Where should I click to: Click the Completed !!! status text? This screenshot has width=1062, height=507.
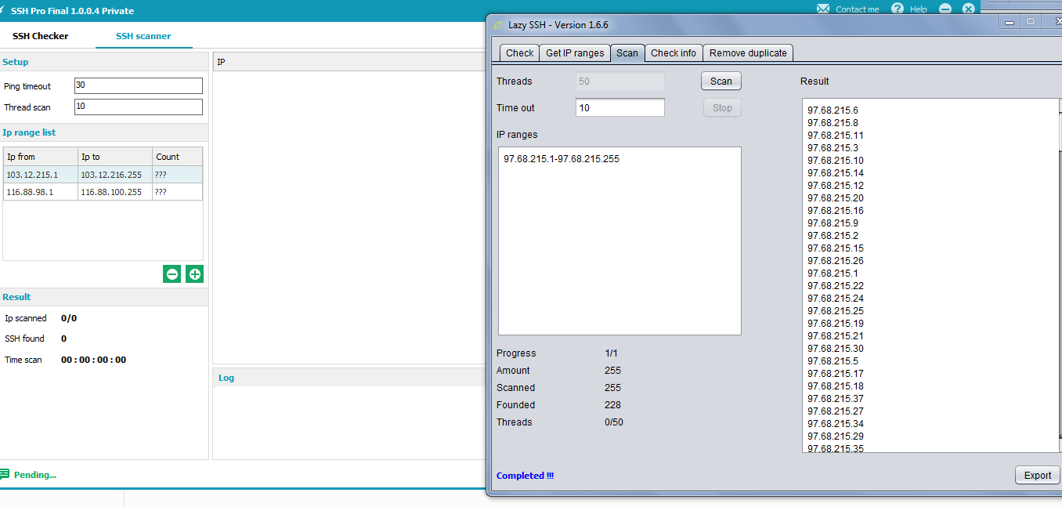(525, 476)
